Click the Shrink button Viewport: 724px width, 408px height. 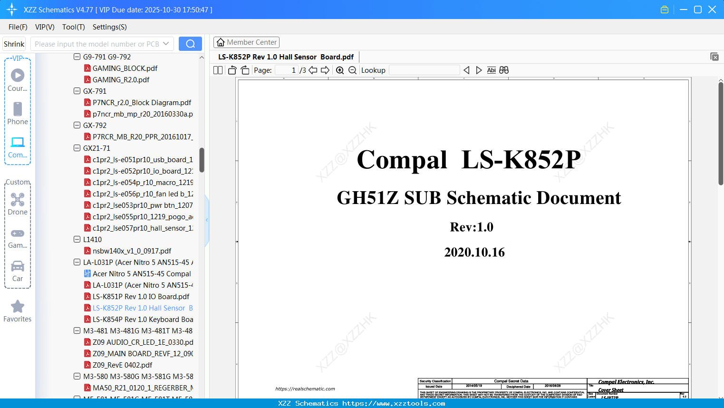pyautogui.click(x=14, y=44)
